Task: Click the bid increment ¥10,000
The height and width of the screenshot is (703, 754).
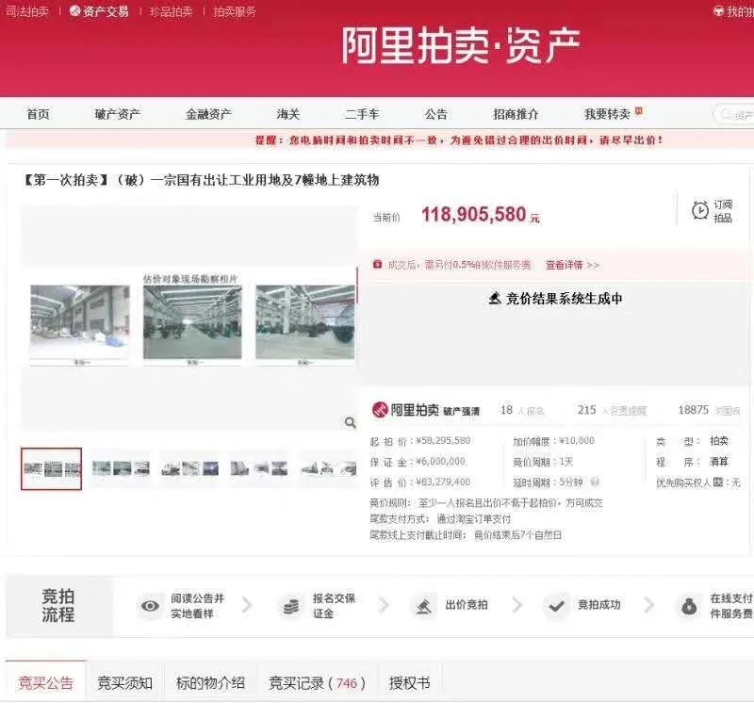Action: click(x=577, y=440)
